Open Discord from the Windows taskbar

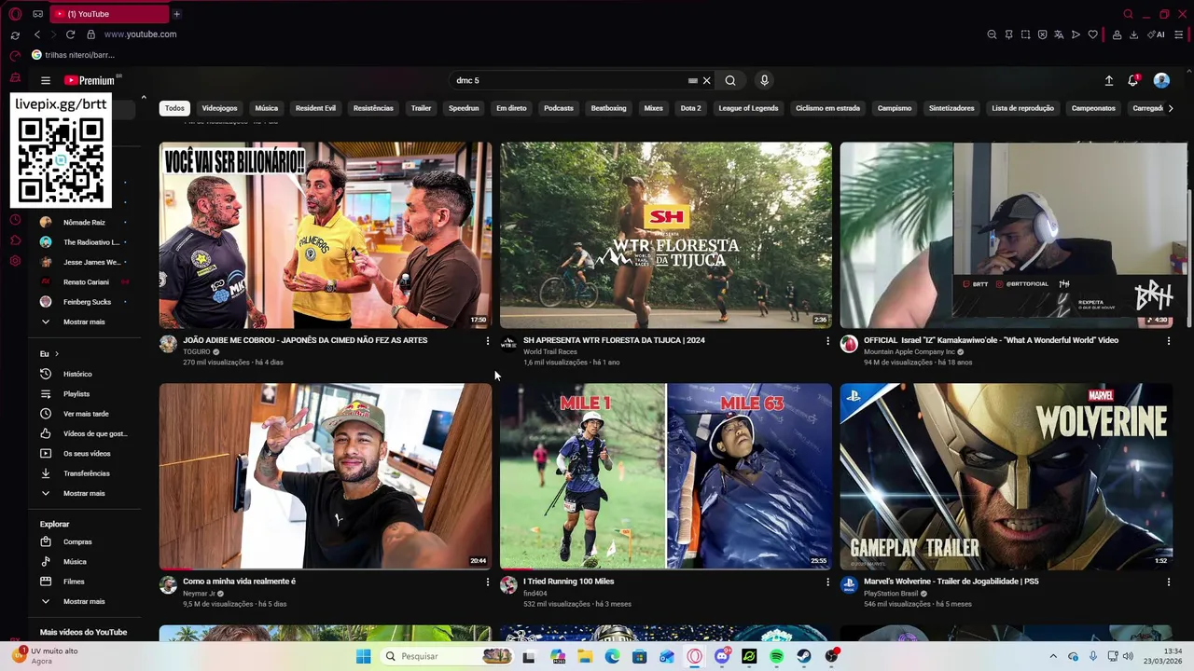[x=722, y=656]
